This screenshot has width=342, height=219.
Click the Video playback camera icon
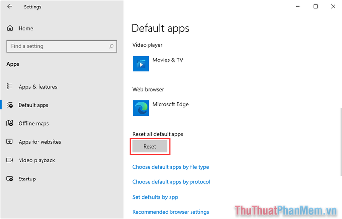click(x=10, y=160)
